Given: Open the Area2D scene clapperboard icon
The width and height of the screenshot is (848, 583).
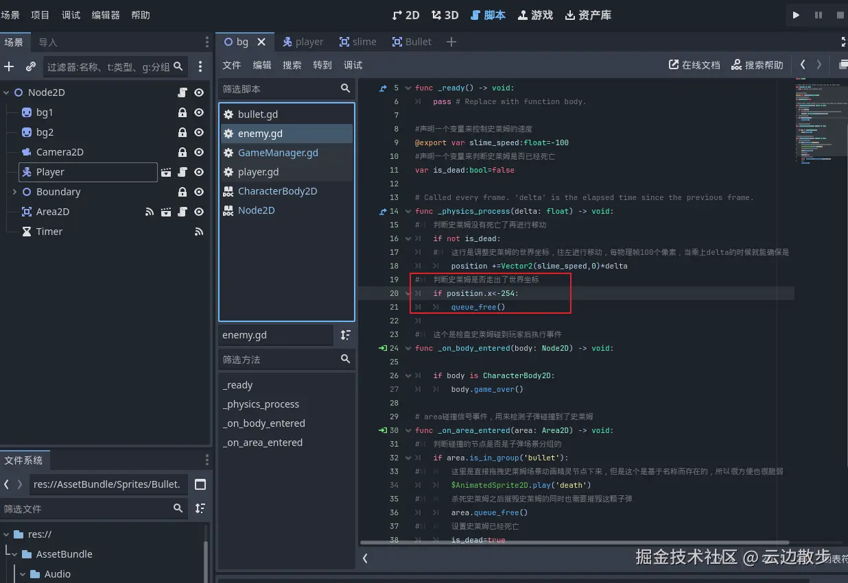Looking at the screenshot, I should point(166,212).
